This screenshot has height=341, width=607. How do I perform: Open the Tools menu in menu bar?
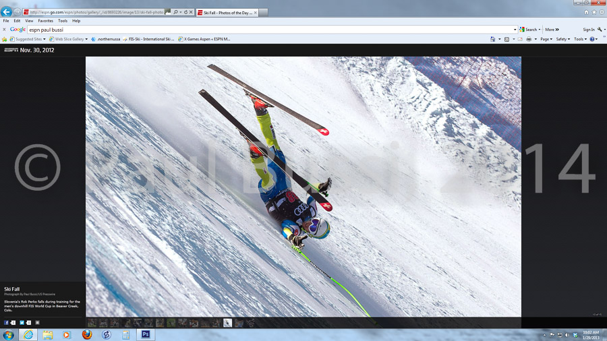[x=62, y=21]
